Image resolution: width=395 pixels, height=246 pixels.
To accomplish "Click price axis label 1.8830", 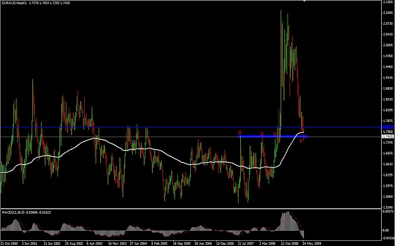I will pyautogui.click(x=387, y=89).
